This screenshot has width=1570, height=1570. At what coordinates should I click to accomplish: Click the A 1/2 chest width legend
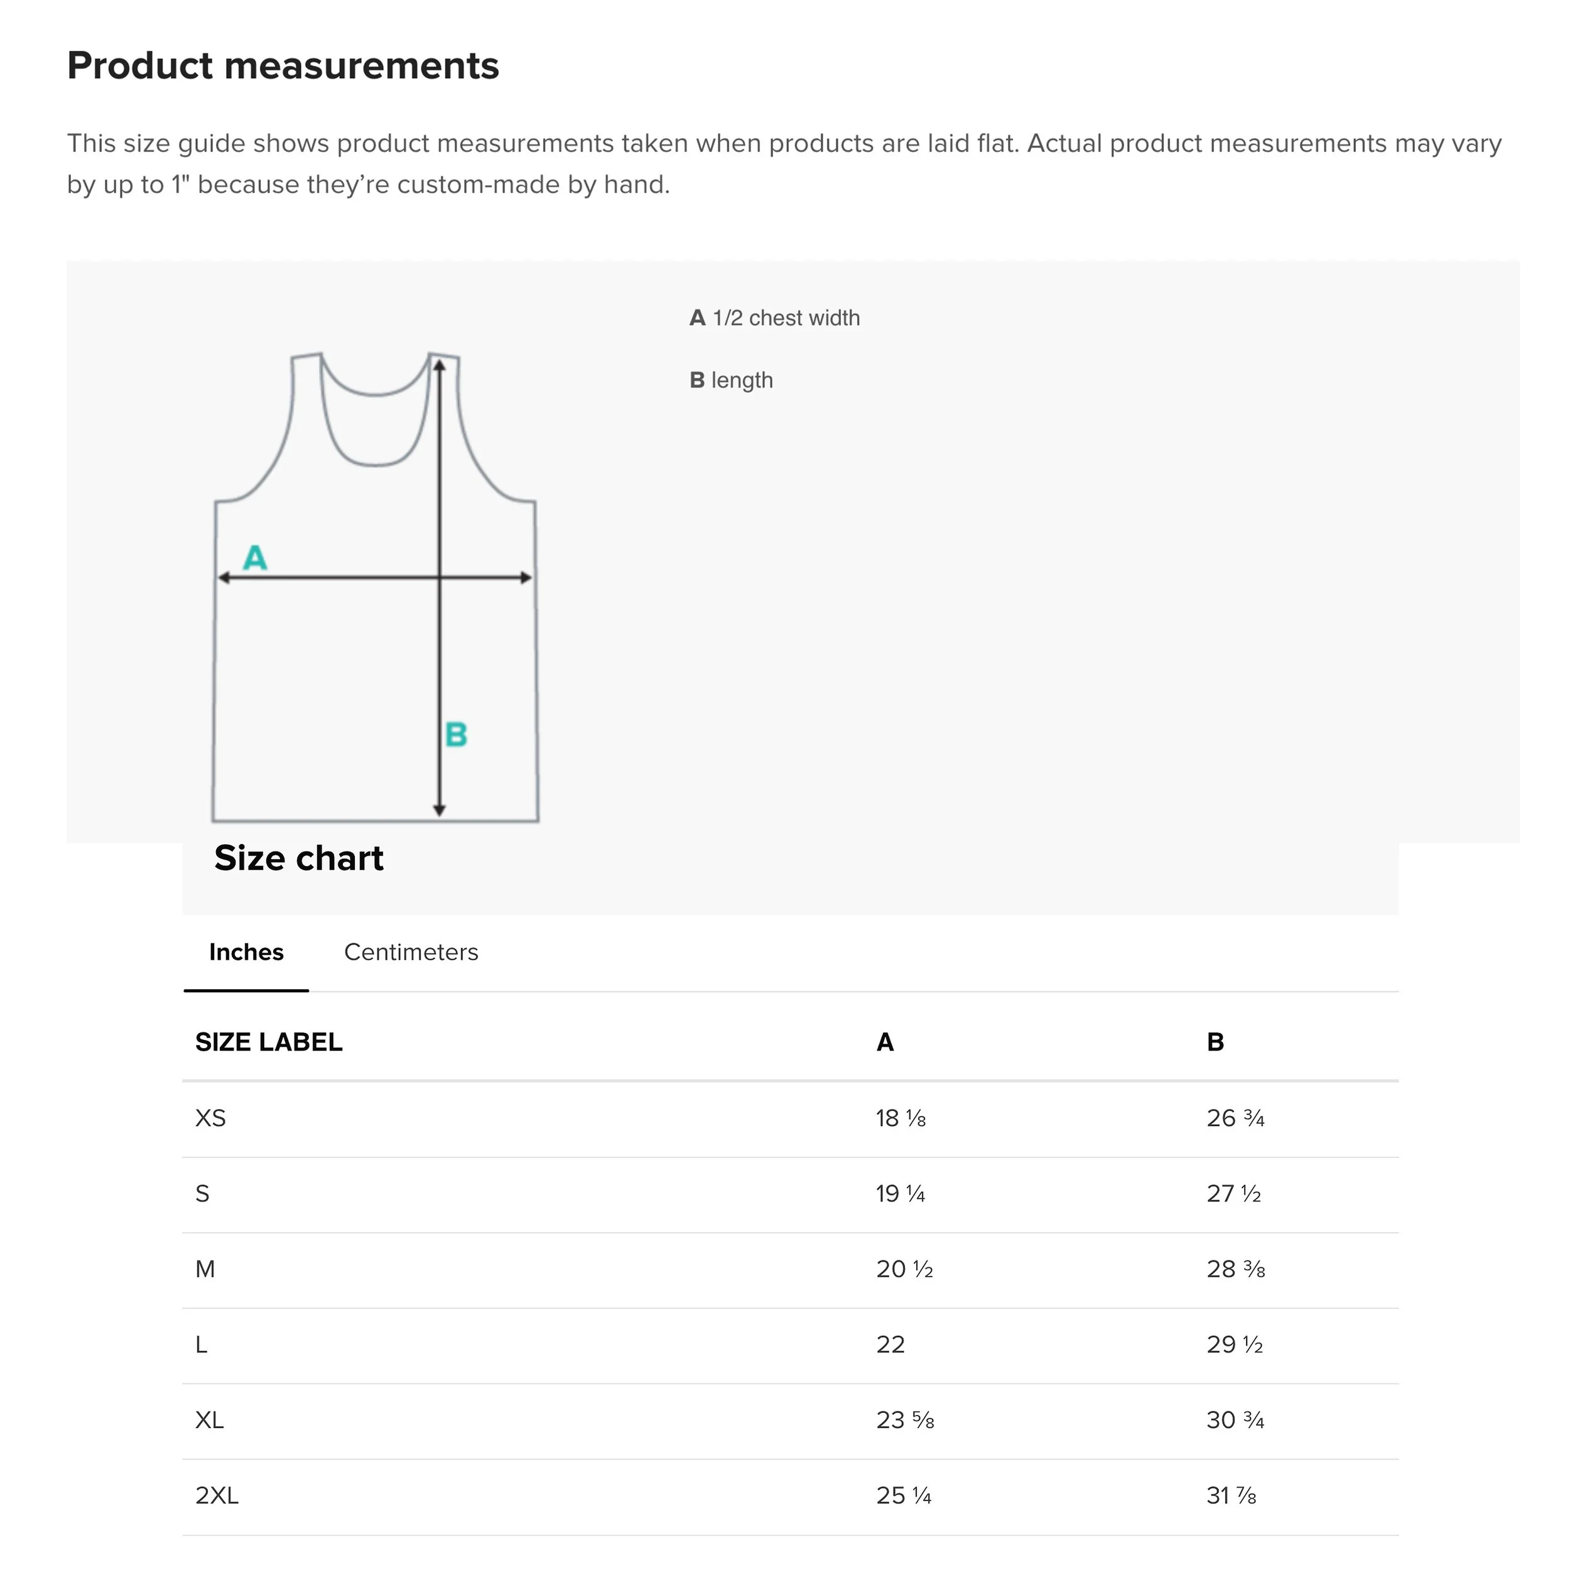(x=774, y=318)
